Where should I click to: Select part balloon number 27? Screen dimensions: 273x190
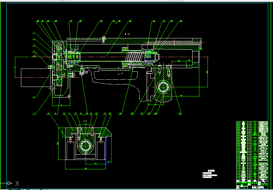pos(164,21)
